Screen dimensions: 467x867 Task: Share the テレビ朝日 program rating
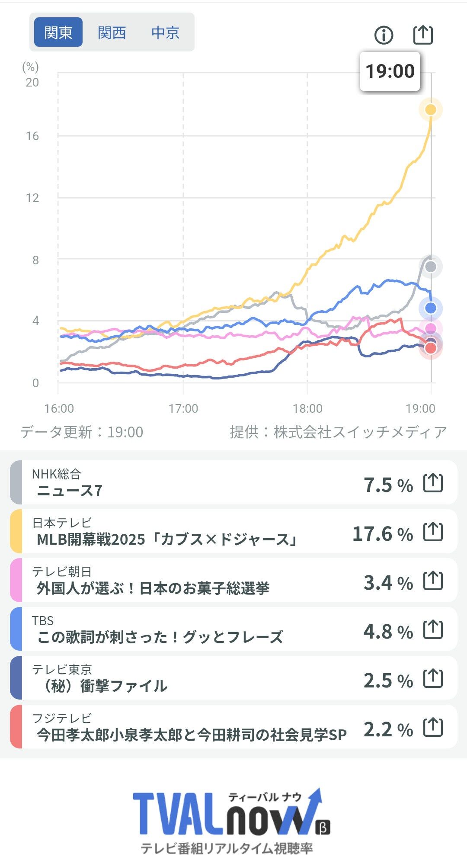coord(433,581)
